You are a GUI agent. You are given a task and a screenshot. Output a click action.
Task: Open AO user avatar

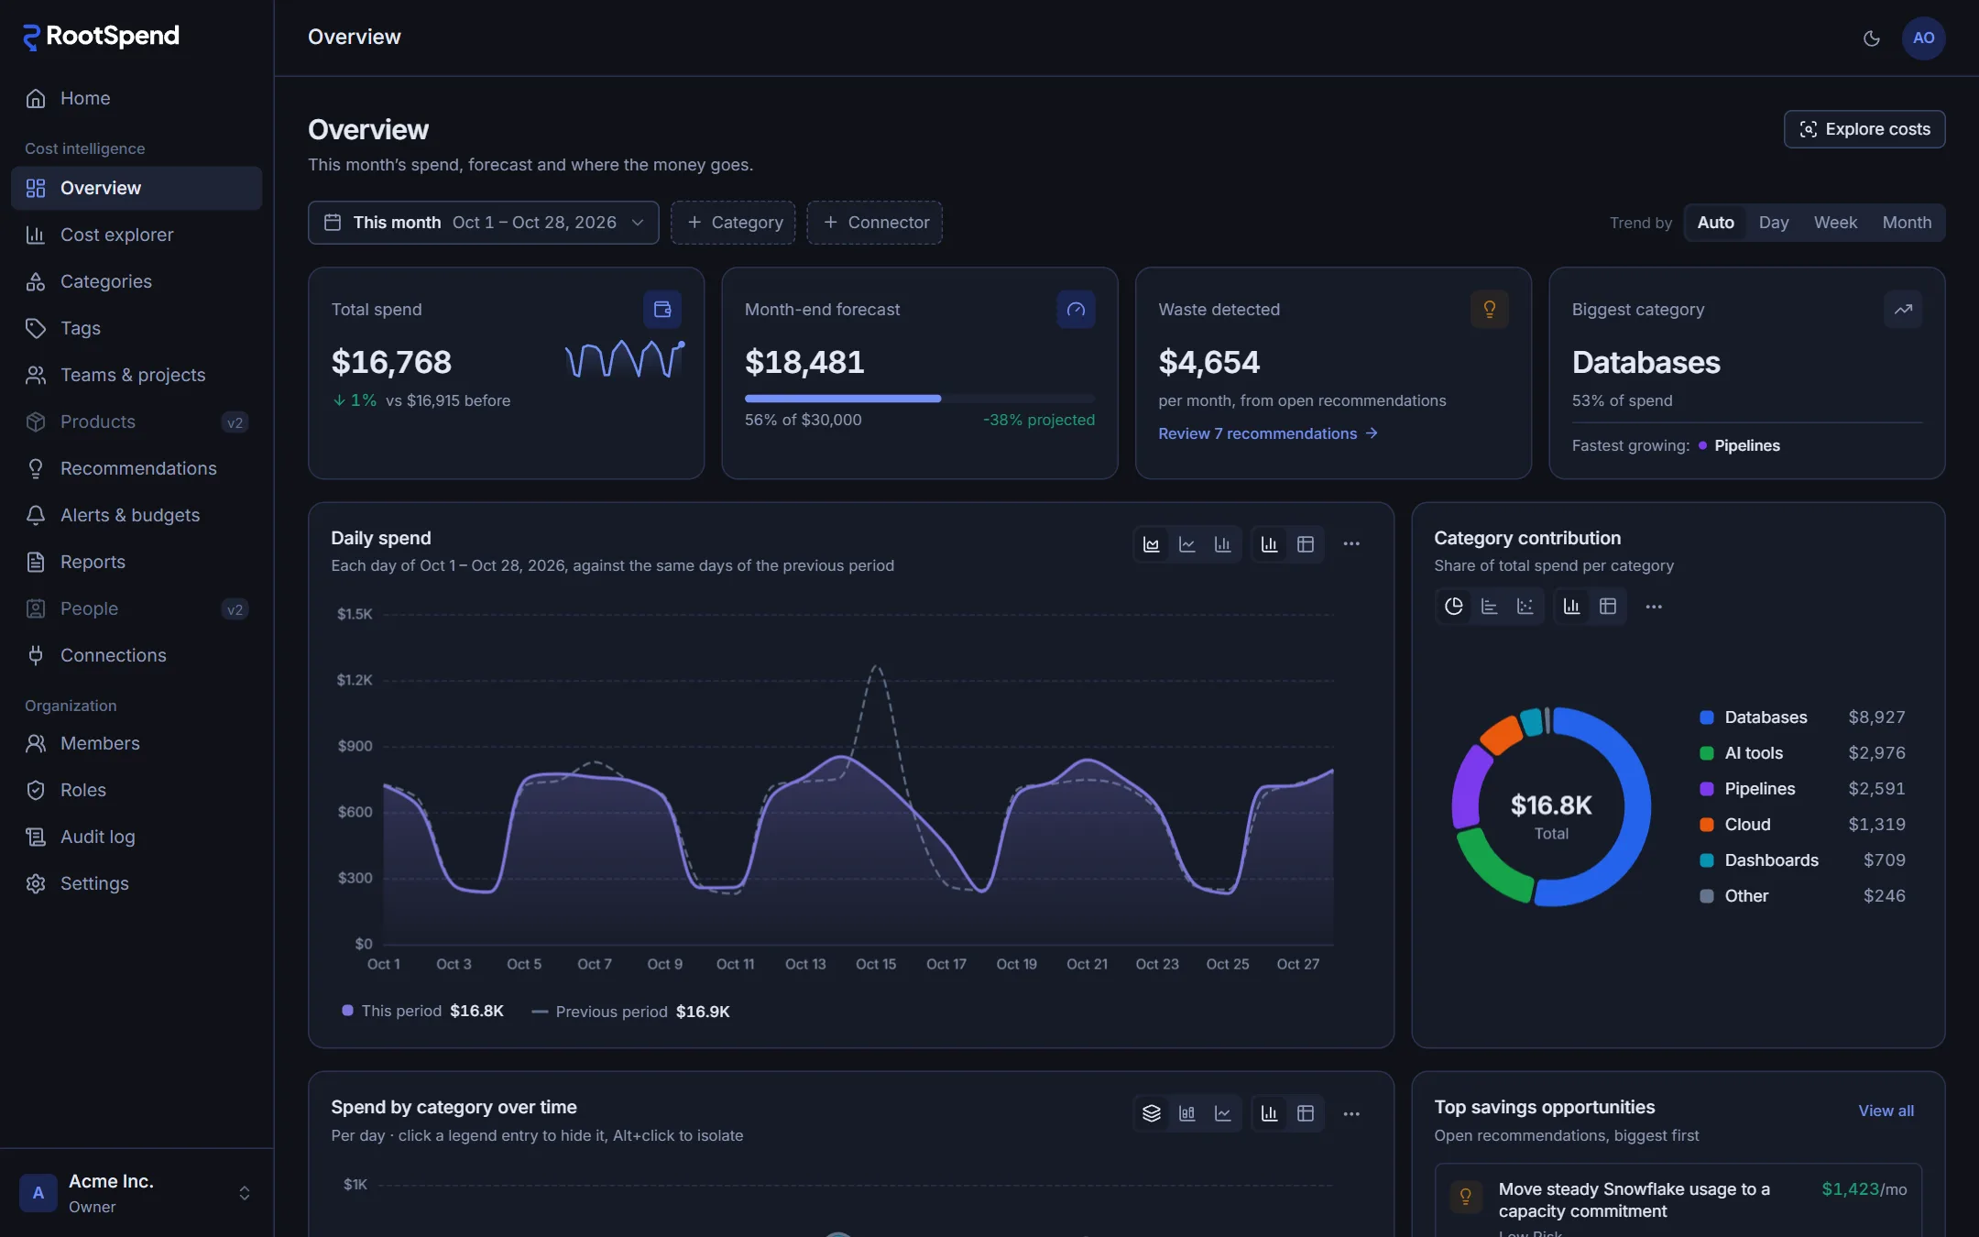point(1924,38)
